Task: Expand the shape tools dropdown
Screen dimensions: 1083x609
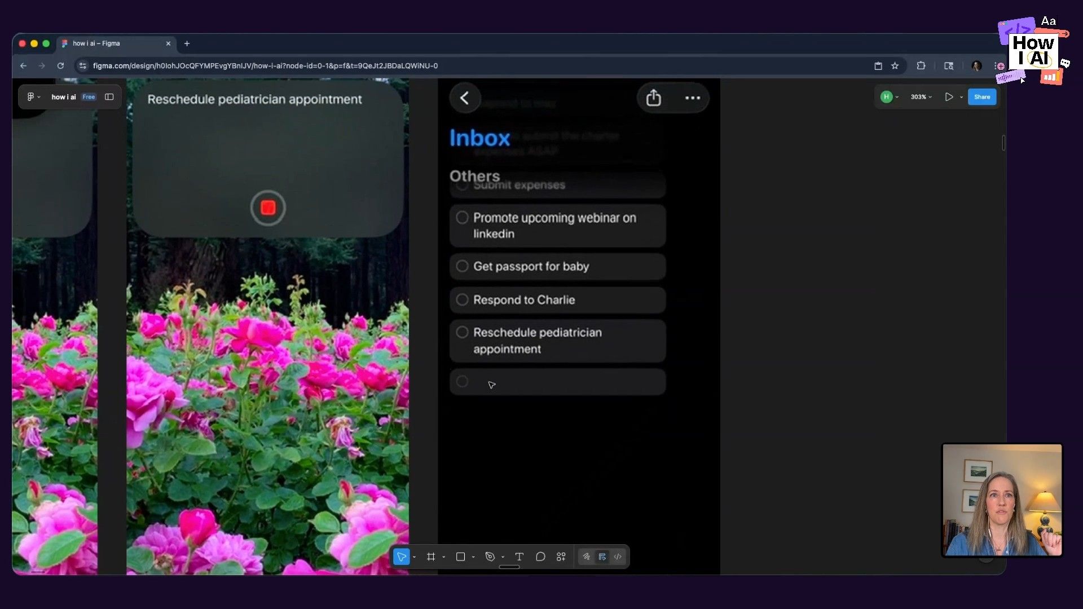Action: (473, 557)
